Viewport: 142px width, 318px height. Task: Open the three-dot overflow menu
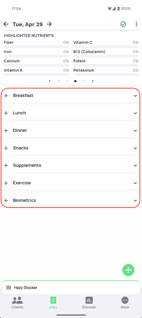136,24
